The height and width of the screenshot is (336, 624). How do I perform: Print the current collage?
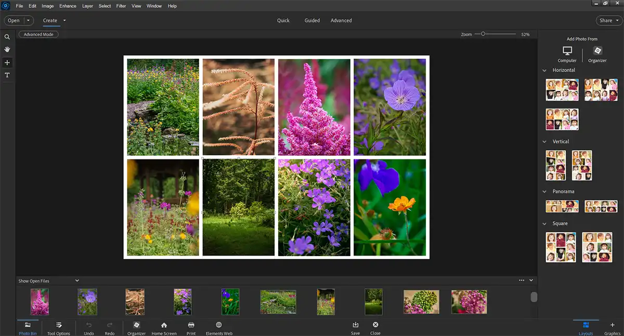tap(191, 328)
